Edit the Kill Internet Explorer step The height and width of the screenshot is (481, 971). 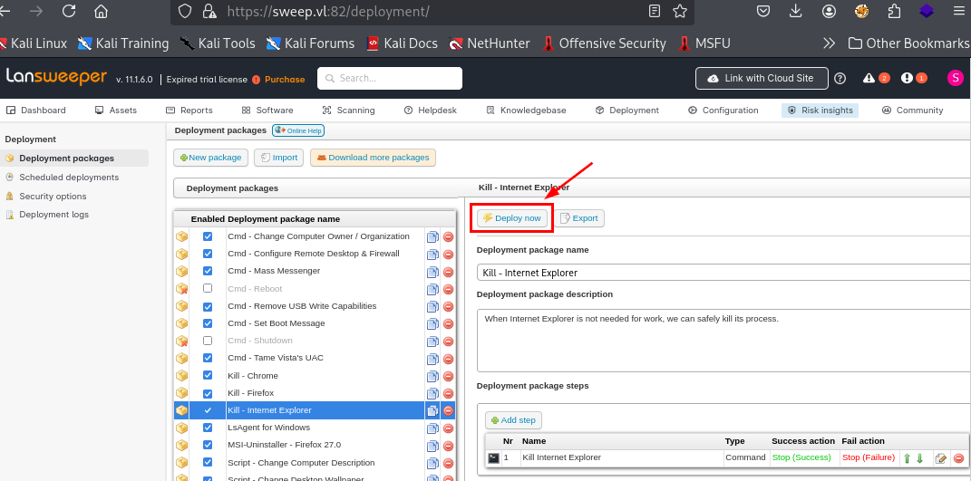pos(941,458)
